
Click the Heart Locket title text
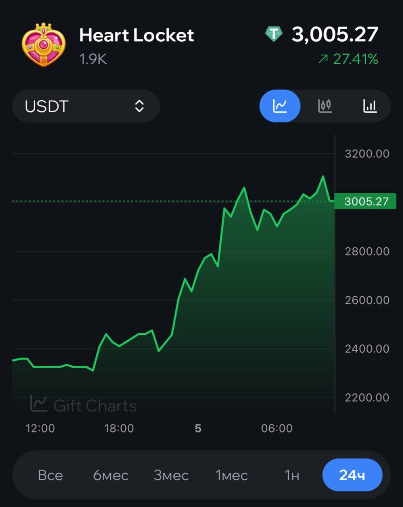(x=136, y=35)
